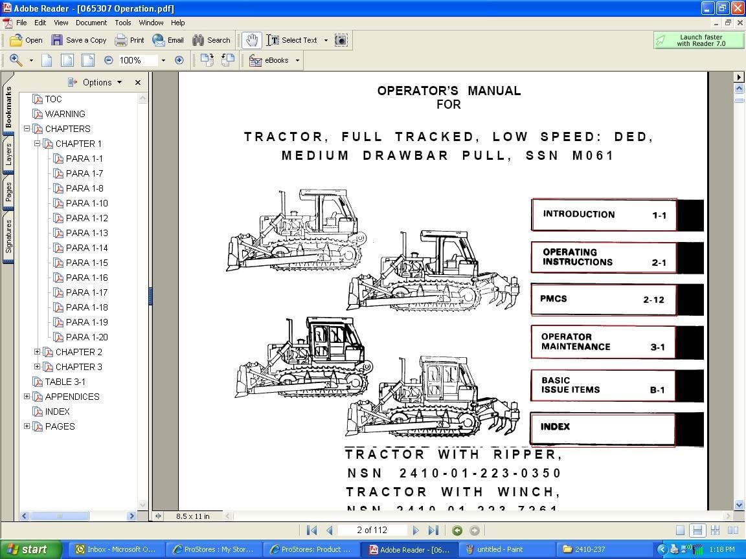Select Continuous page layout icon
The height and width of the screenshot is (559, 746).
[x=697, y=530]
